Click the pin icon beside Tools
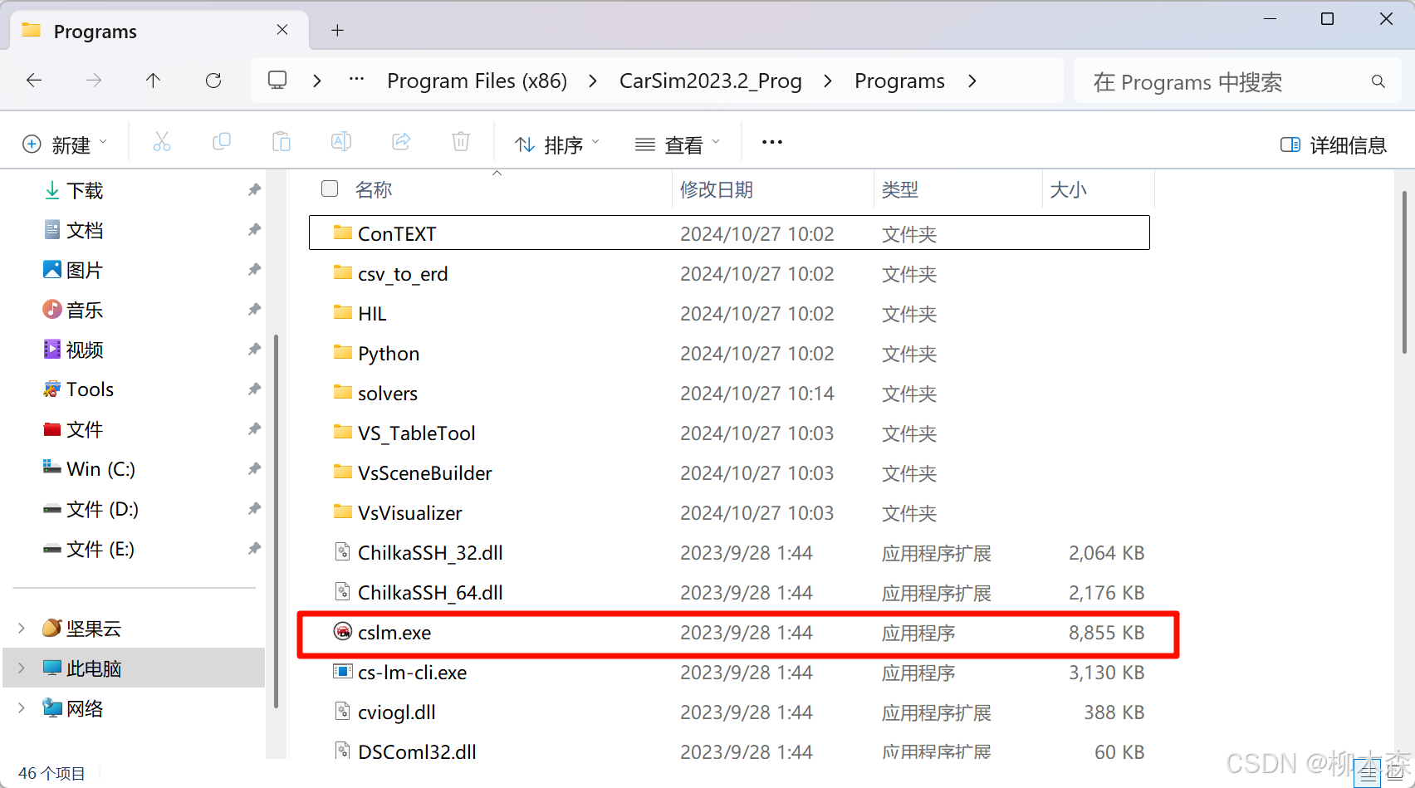This screenshot has width=1415, height=788. [x=254, y=389]
